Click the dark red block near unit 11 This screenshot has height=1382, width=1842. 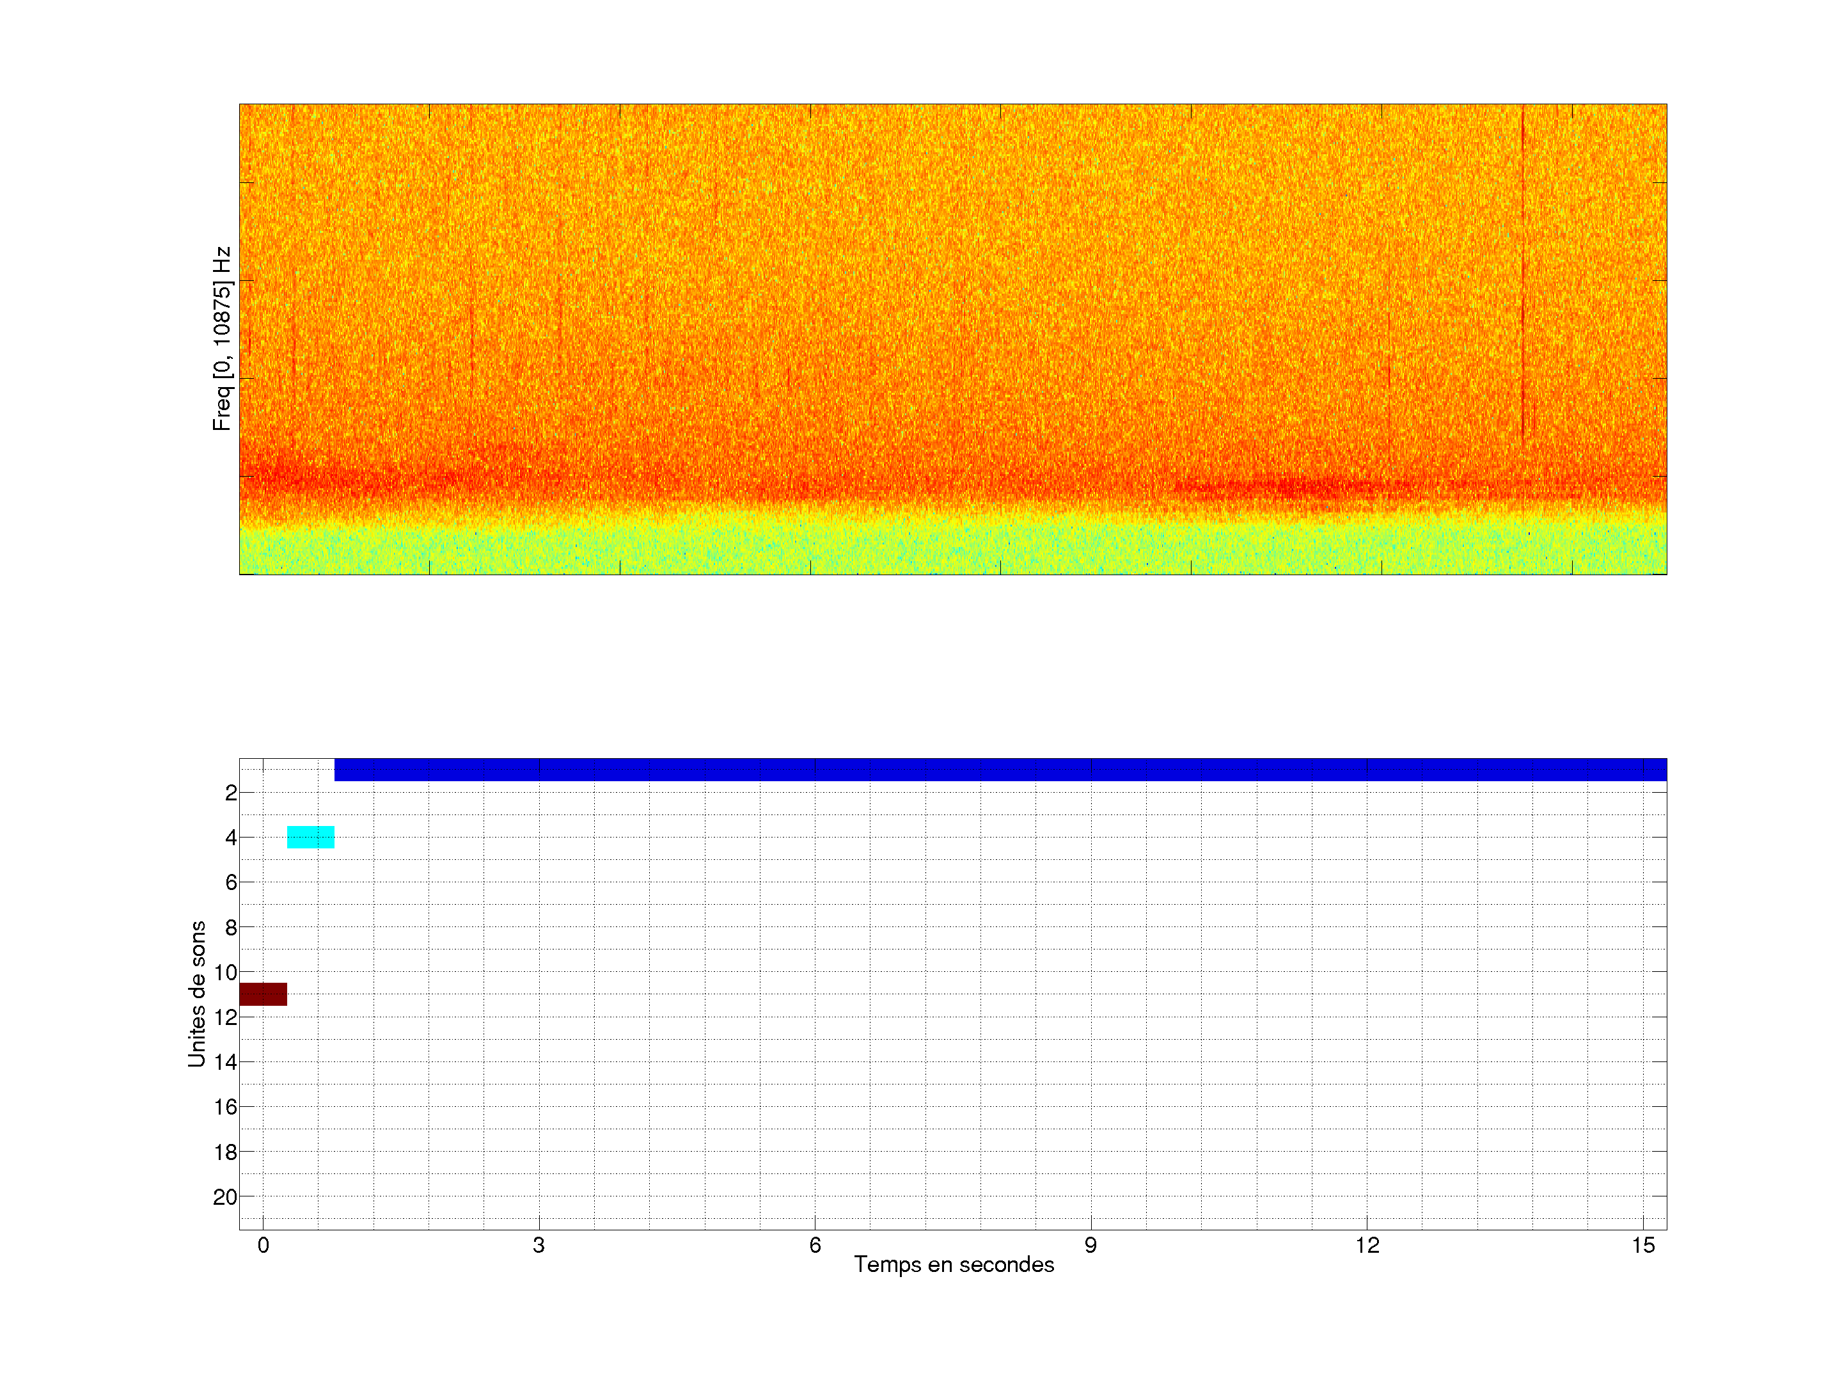[x=263, y=994]
